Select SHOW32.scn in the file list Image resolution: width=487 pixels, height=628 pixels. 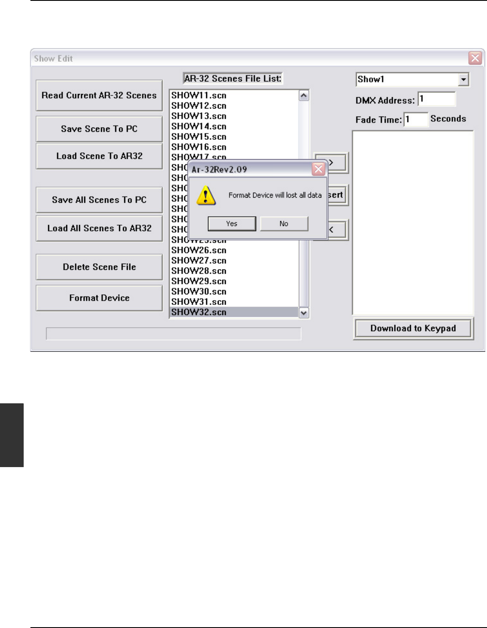point(235,312)
